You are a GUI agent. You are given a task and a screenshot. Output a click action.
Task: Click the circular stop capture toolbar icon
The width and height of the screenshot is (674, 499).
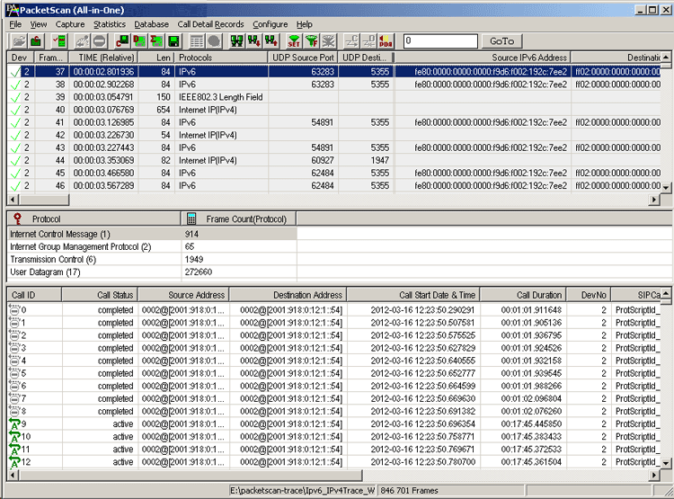tap(99, 41)
